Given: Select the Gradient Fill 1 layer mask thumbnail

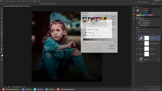Looking at the screenshot, I should click(x=147, y=38).
